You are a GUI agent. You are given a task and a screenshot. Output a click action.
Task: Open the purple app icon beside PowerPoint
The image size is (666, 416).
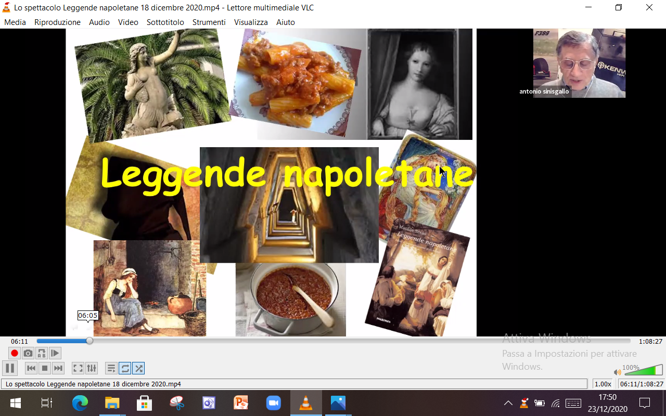209,403
